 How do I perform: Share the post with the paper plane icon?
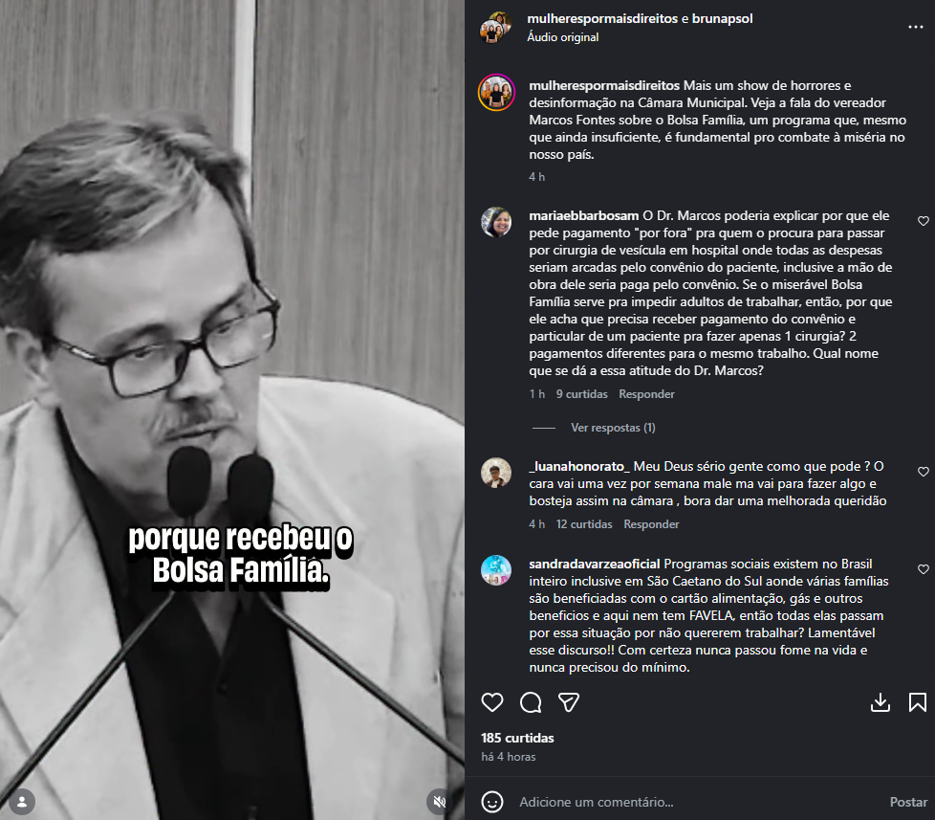(568, 702)
